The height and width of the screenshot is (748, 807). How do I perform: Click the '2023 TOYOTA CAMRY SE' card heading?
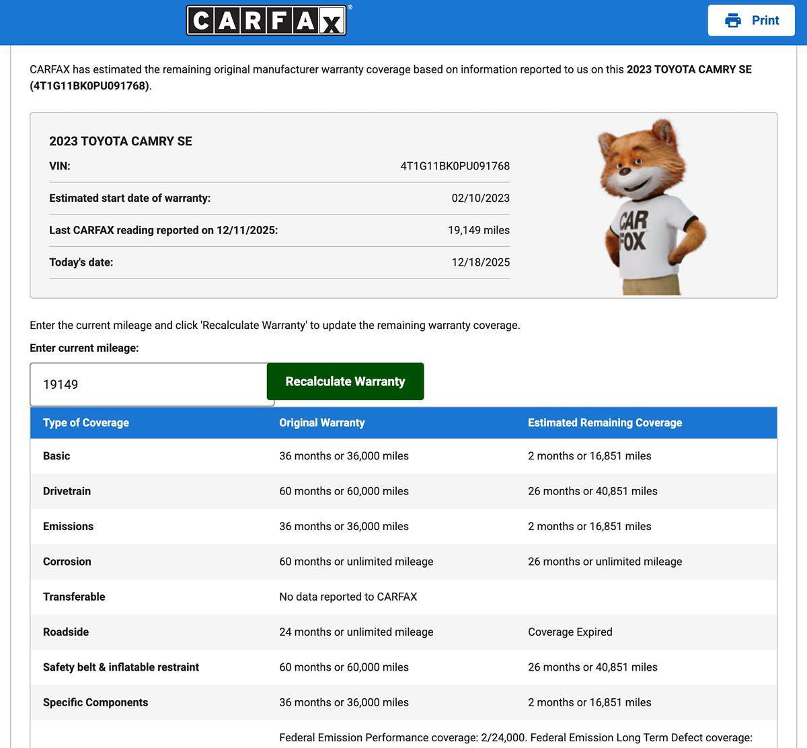coord(120,141)
